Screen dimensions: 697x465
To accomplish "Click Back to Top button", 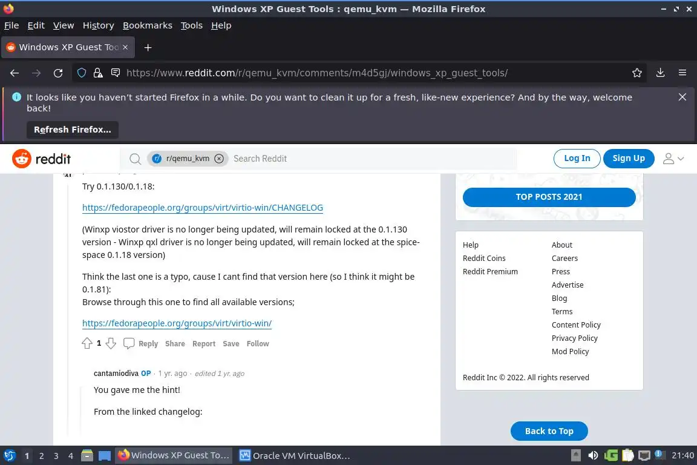I will point(549,431).
